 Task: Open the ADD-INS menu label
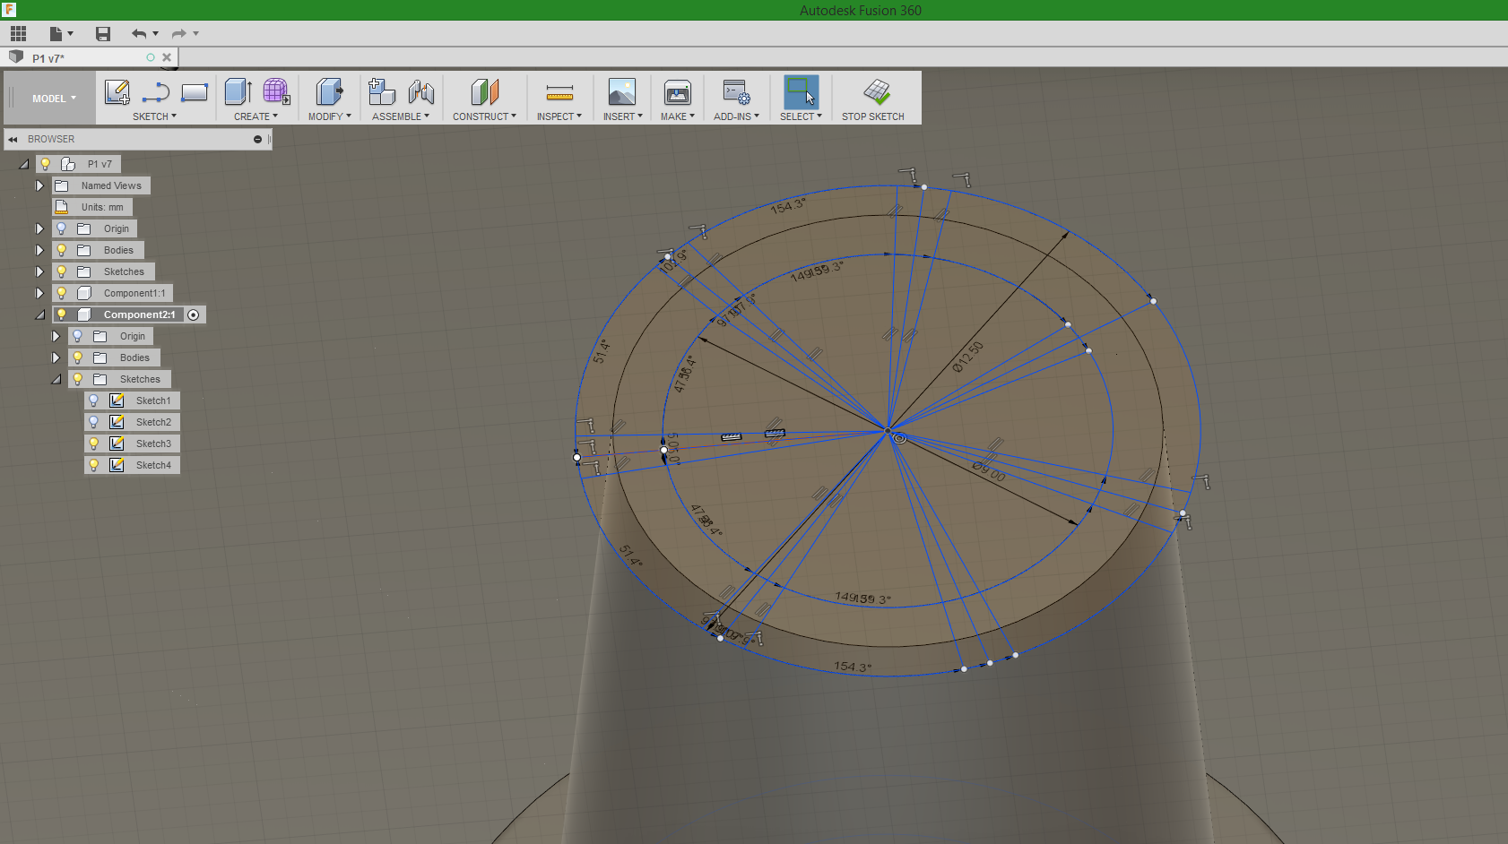[x=736, y=116]
